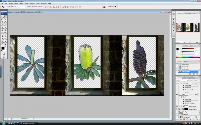The image size is (201, 125).
Task: Collapse the outline layer effects list
Action: point(198,95)
